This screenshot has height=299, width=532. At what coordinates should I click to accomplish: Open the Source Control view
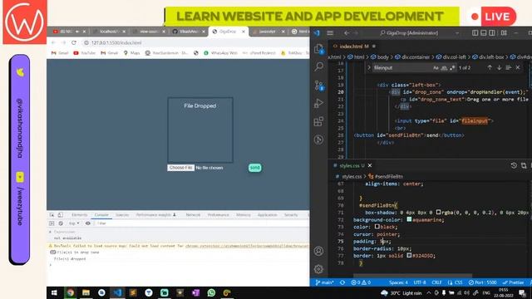(x=318, y=85)
